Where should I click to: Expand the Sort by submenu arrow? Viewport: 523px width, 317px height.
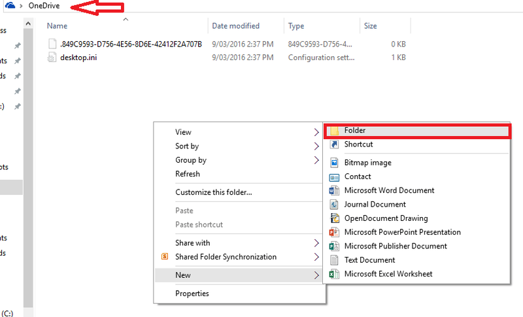(x=316, y=146)
